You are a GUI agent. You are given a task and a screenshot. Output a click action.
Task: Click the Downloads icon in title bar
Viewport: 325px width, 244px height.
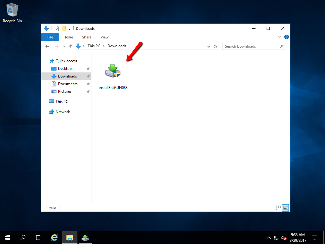coord(46,28)
